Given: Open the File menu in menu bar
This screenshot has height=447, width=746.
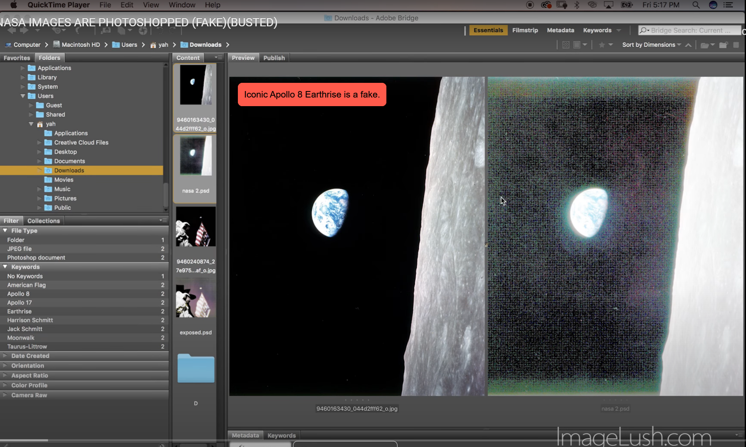Looking at the screenshot, I should pyautogui.click(x=105, y=5).
